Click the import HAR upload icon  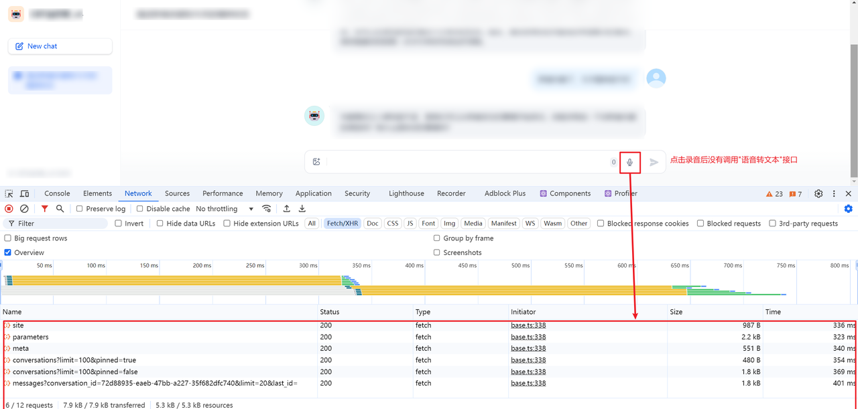[286, 209]
